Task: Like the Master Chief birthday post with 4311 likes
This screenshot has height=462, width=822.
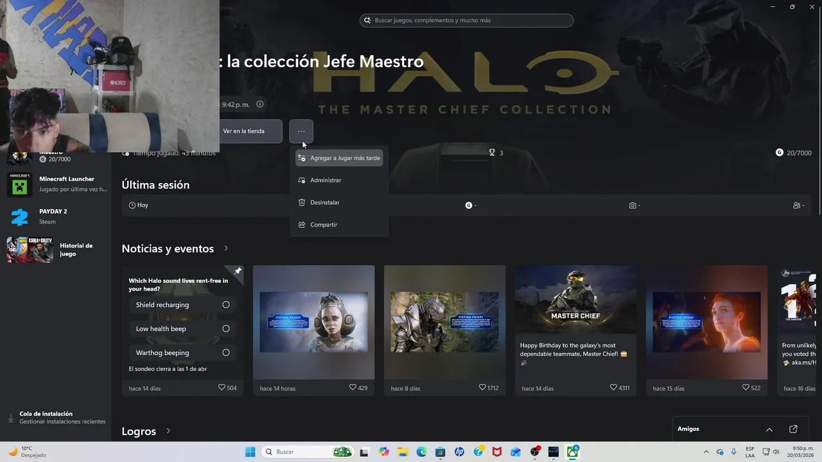Action: click(613, 388)
